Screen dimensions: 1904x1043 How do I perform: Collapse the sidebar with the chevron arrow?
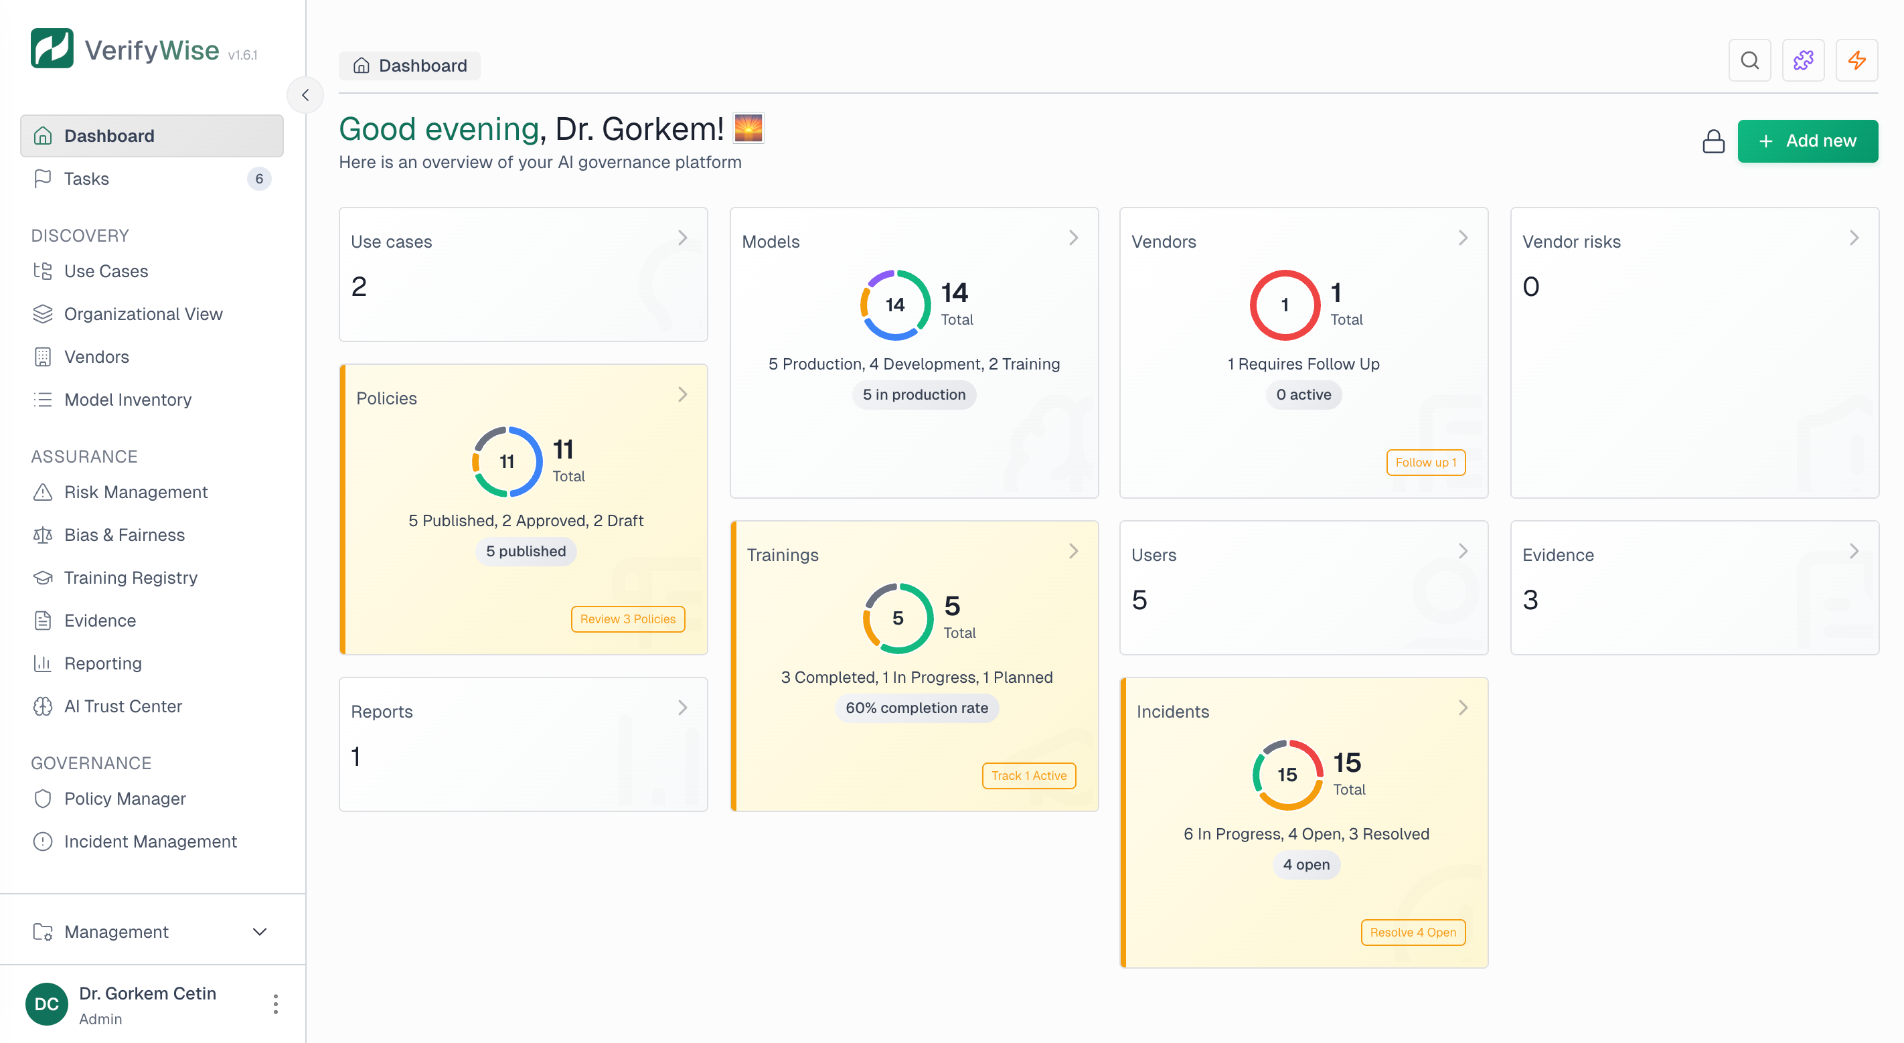click(305, 94)
